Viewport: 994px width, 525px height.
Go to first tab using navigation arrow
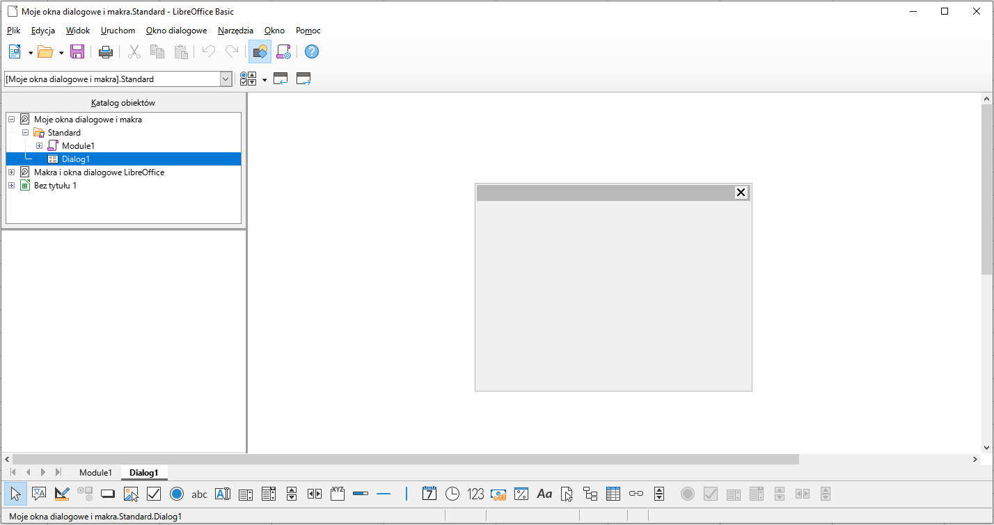(x=13, y=473)
